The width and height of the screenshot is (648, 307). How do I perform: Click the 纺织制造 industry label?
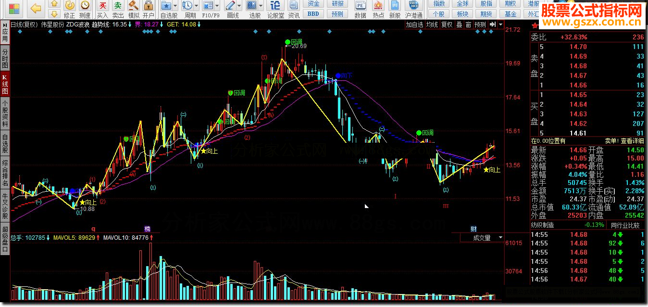pos(542,225)
